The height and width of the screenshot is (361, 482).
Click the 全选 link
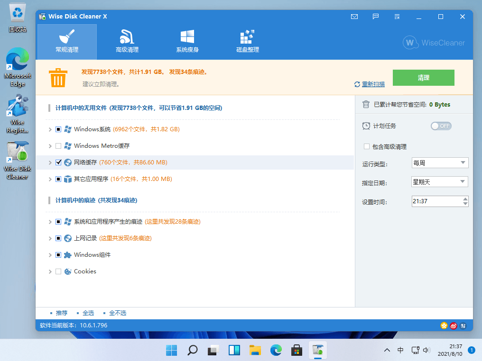click(88, 313)
